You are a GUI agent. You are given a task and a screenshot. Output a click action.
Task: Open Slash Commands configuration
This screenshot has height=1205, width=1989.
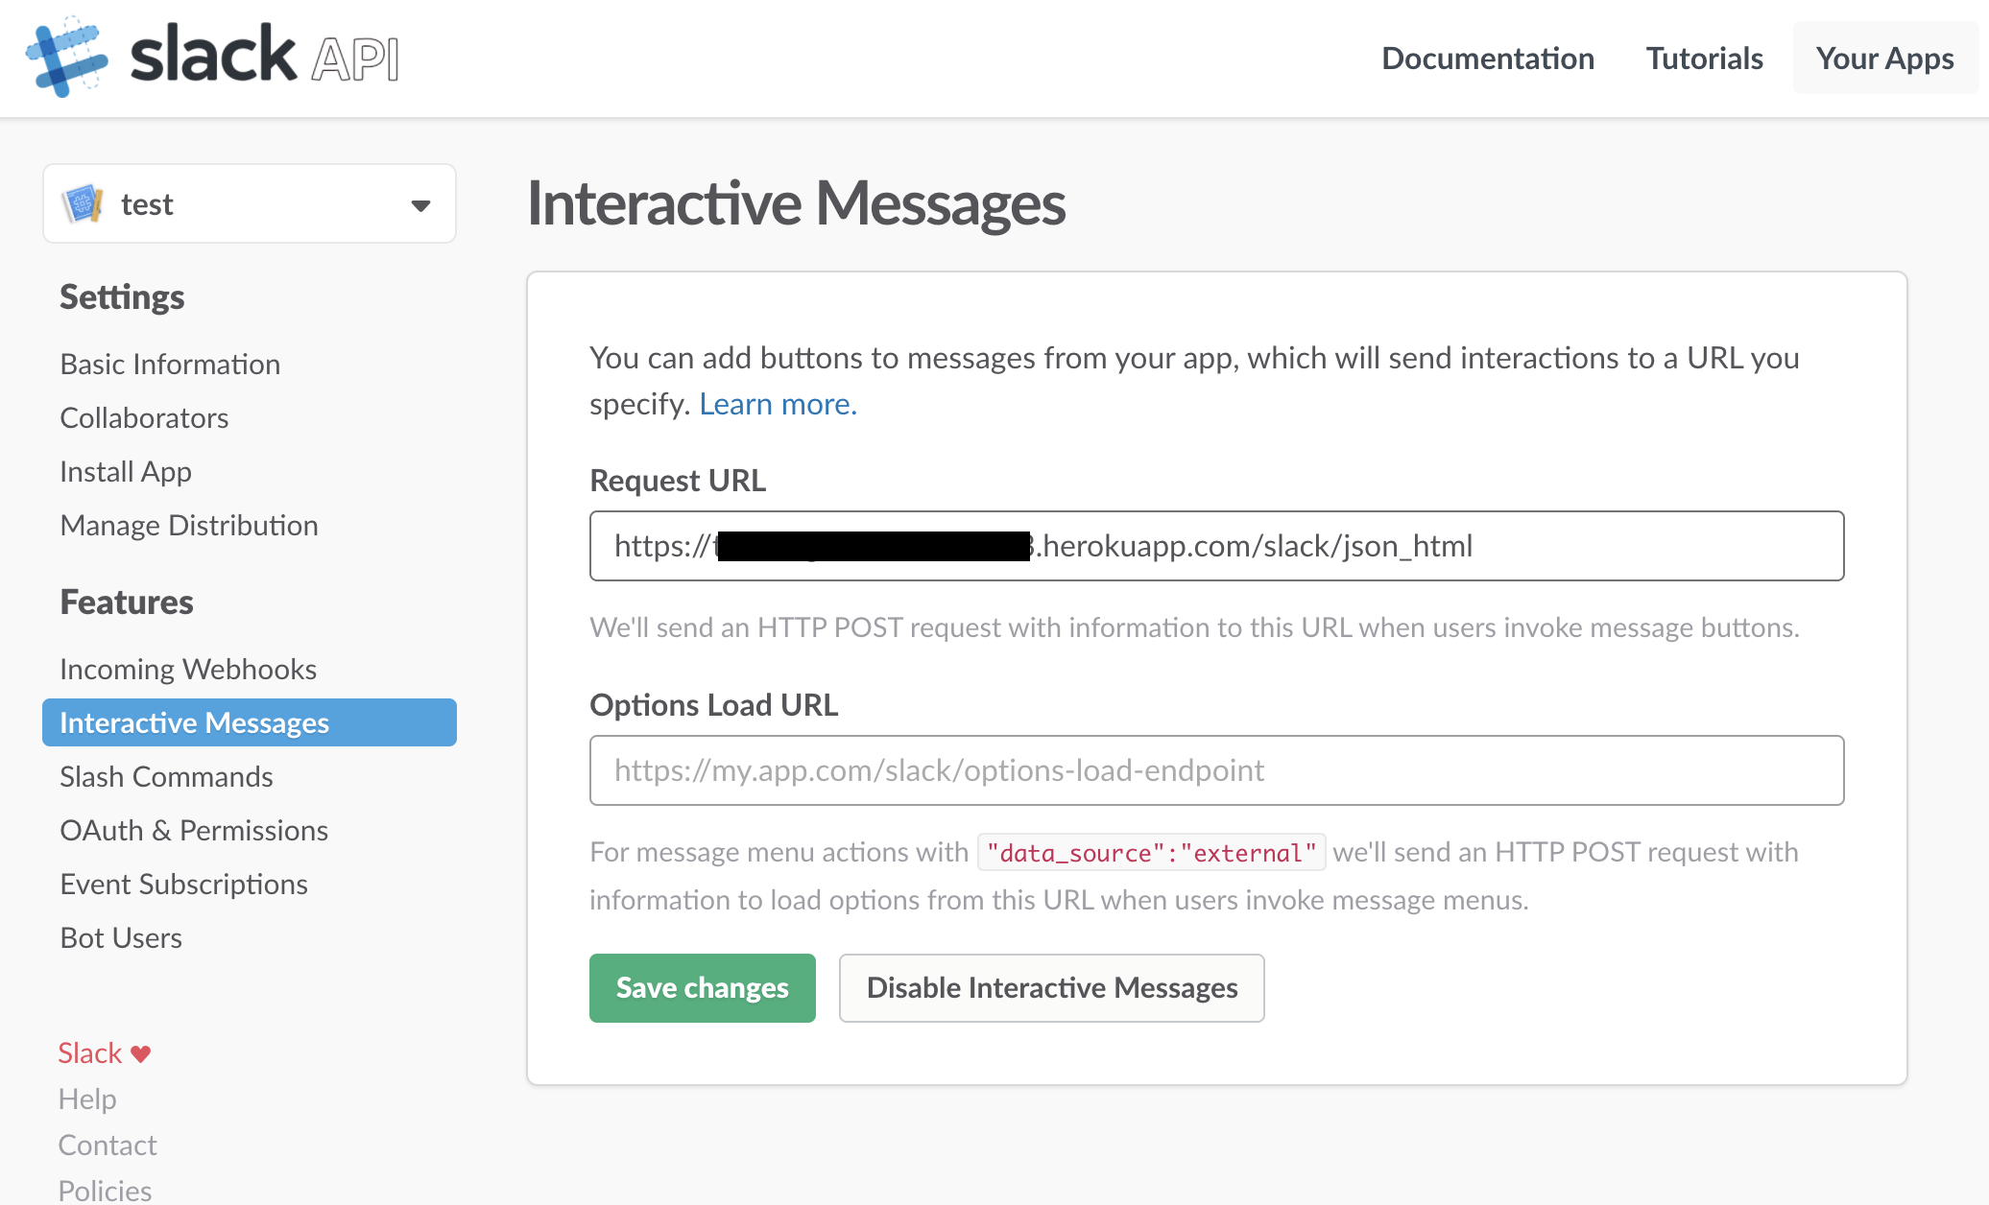tap(166, 776)
